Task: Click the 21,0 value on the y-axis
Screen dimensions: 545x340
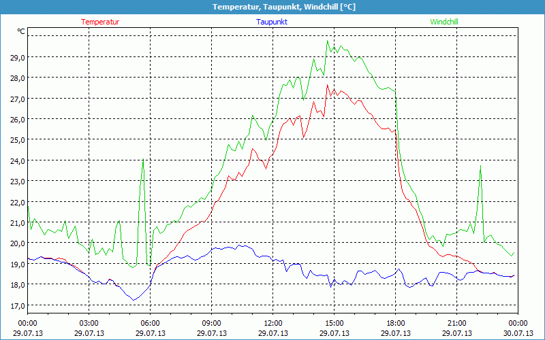Action: point(16,223)
